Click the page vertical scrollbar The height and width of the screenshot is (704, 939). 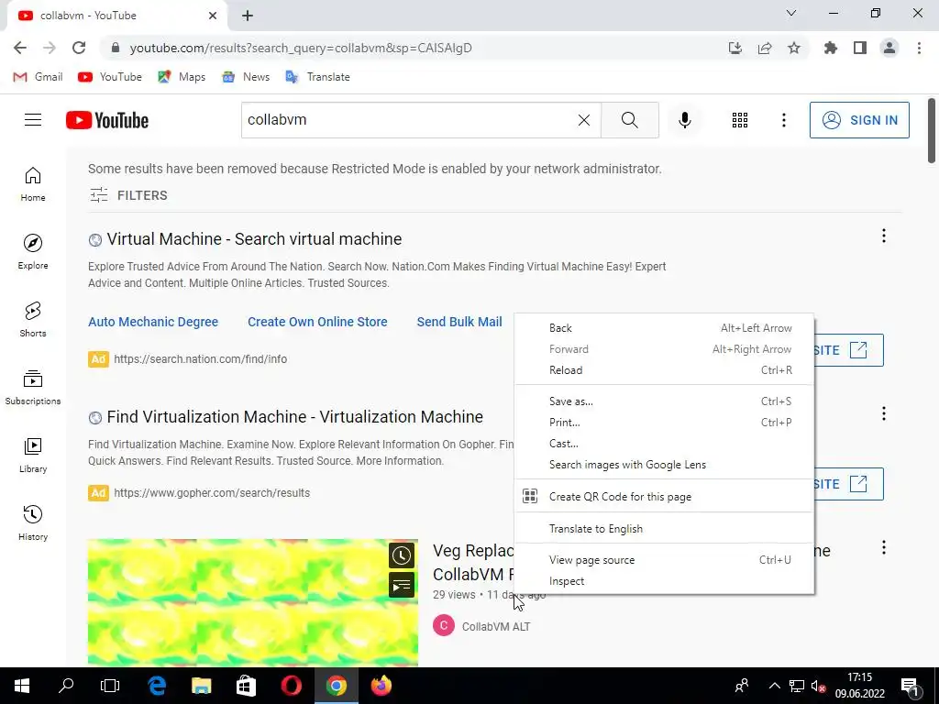point(932,130)
